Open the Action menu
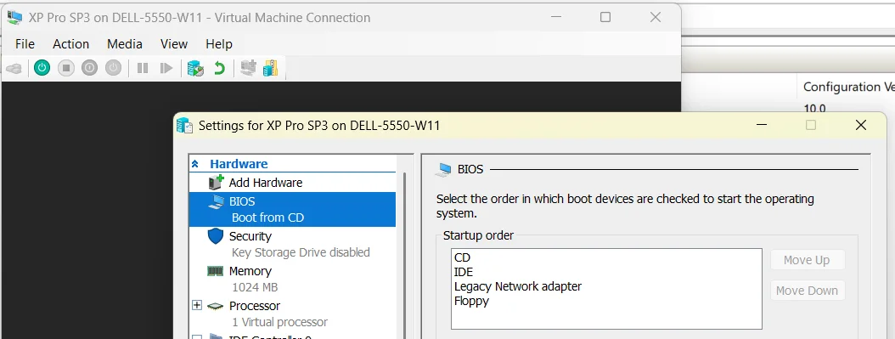This screenshot has height=339, width=895. click(70, 44)
